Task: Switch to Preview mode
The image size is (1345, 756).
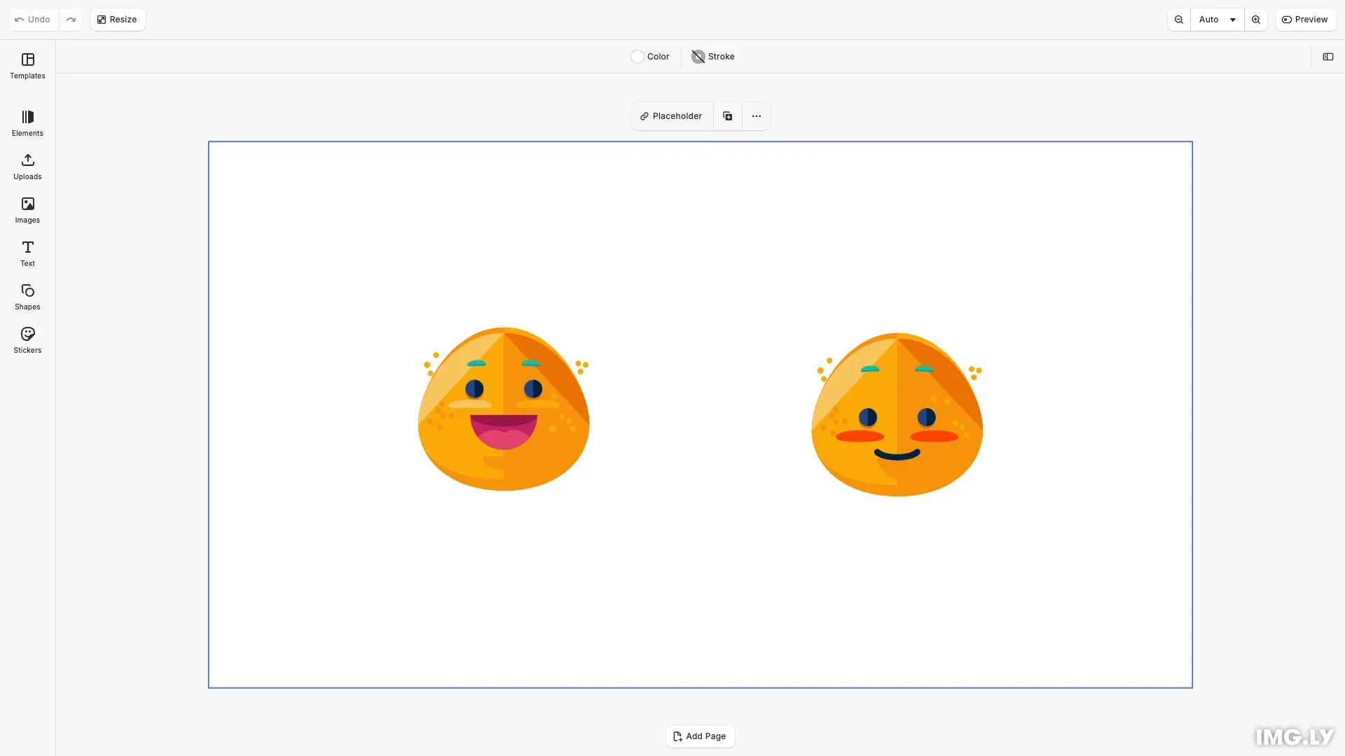Action: tap(1305, 19)
